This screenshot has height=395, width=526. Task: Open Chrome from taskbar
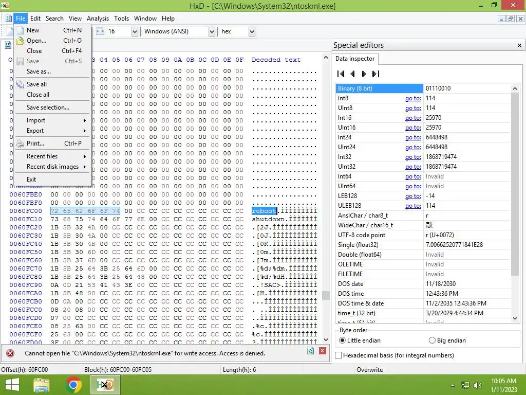tap(73, 385)
